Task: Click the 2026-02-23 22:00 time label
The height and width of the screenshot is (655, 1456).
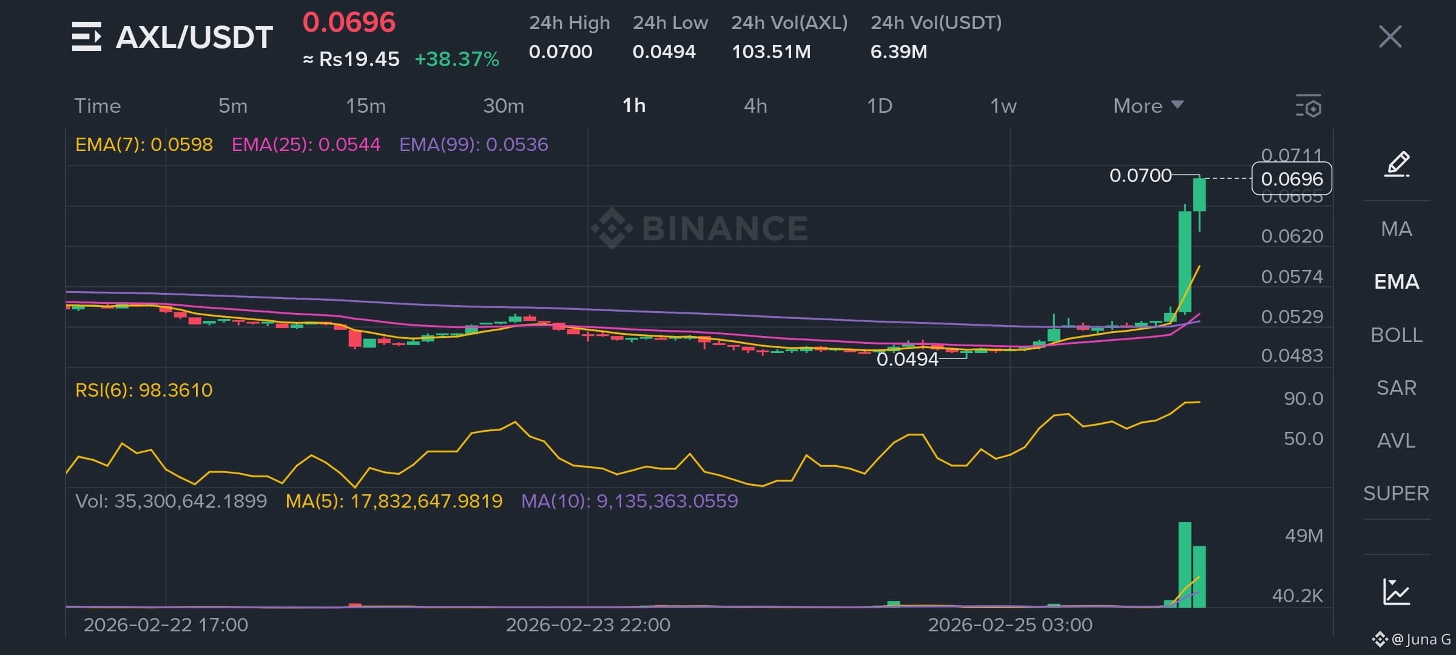Action: [x=588, y=625]
